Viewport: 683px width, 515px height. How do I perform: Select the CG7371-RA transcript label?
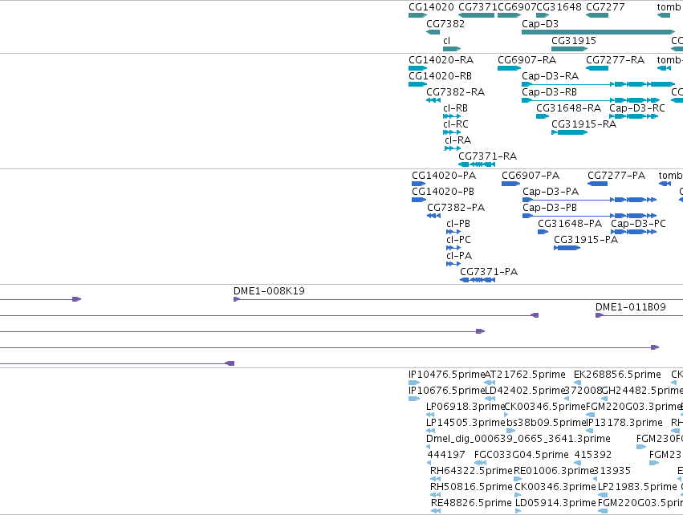coord(487,156)
